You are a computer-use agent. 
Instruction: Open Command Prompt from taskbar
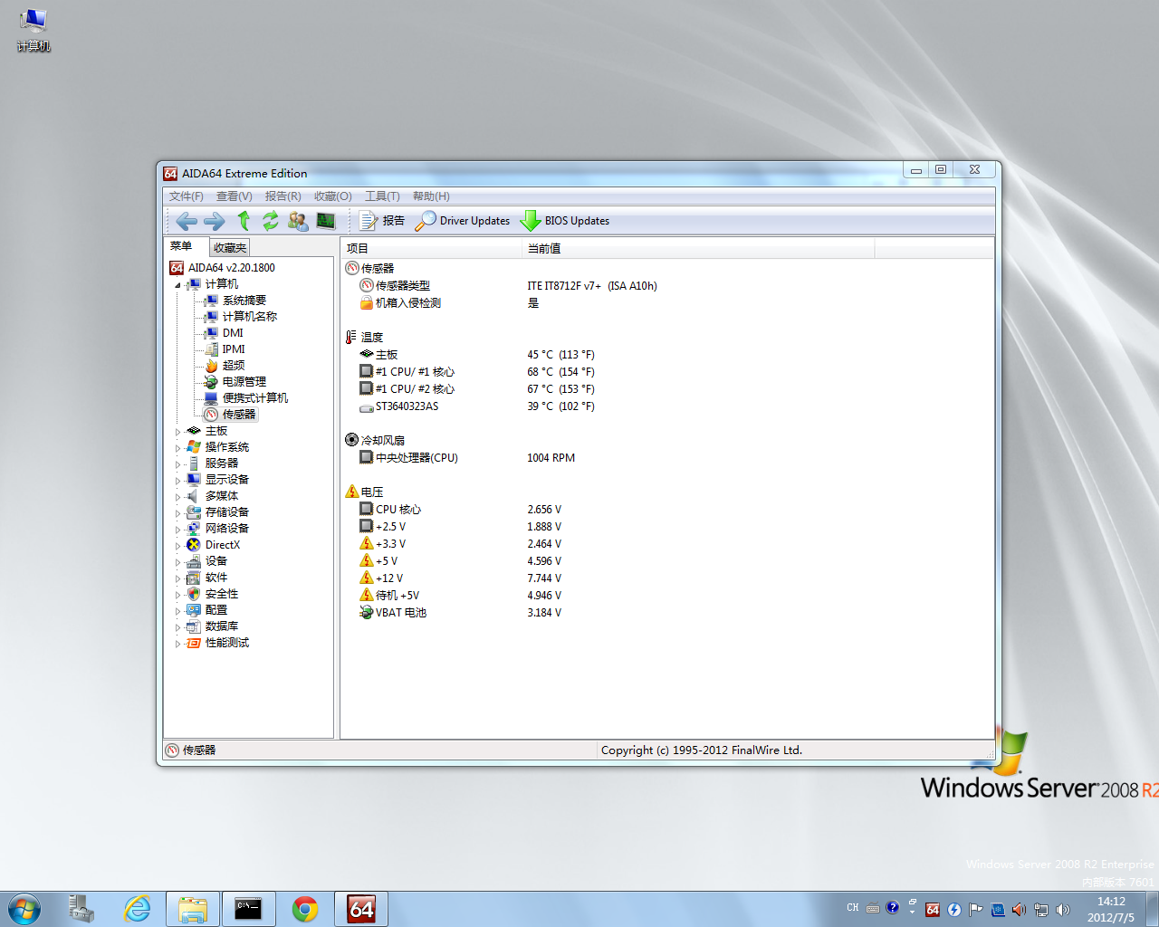coord(248,909)
